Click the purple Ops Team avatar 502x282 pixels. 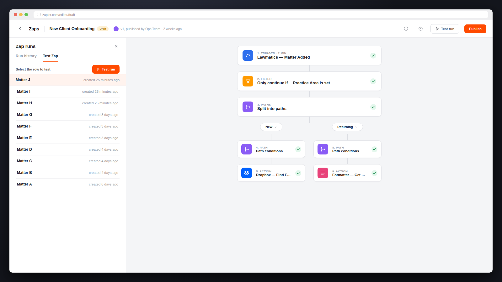pyautogui.click(x=116, y=29)
